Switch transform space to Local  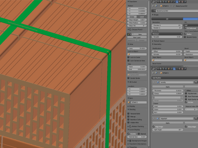(x=142, y=17)
